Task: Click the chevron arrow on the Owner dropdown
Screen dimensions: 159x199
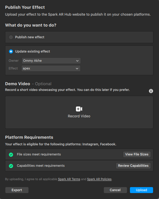Action: click(77, 61)
